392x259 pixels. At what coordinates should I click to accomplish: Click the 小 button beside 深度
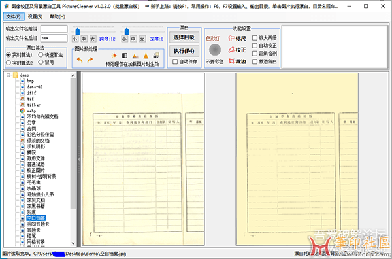pyautogui.click(x=124, y=39)
